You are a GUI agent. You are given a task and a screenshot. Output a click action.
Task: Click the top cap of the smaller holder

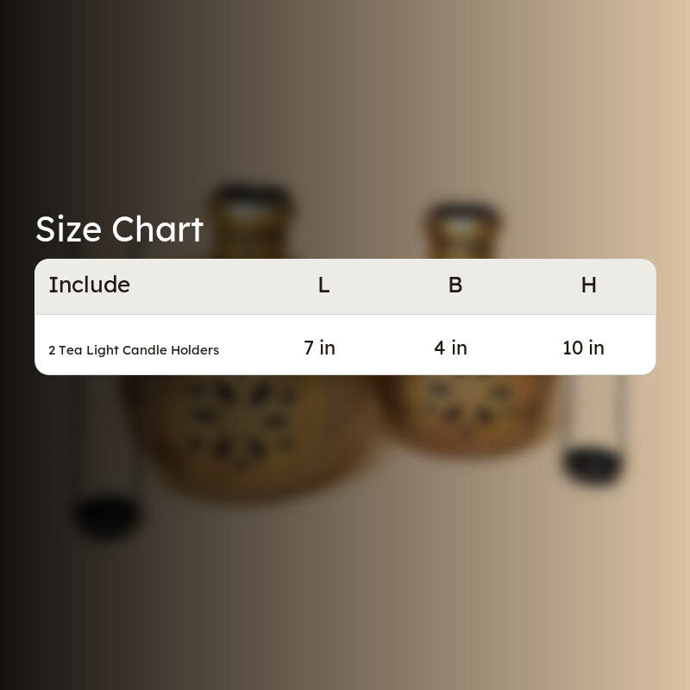coord(463,231)
